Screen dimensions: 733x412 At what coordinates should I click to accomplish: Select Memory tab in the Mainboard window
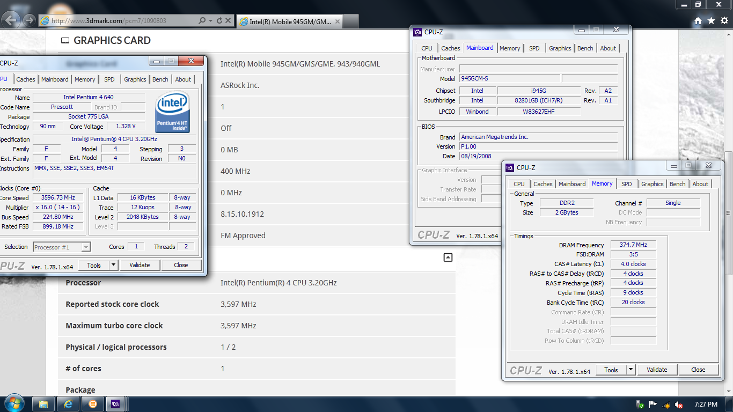[x=510, y=48]
